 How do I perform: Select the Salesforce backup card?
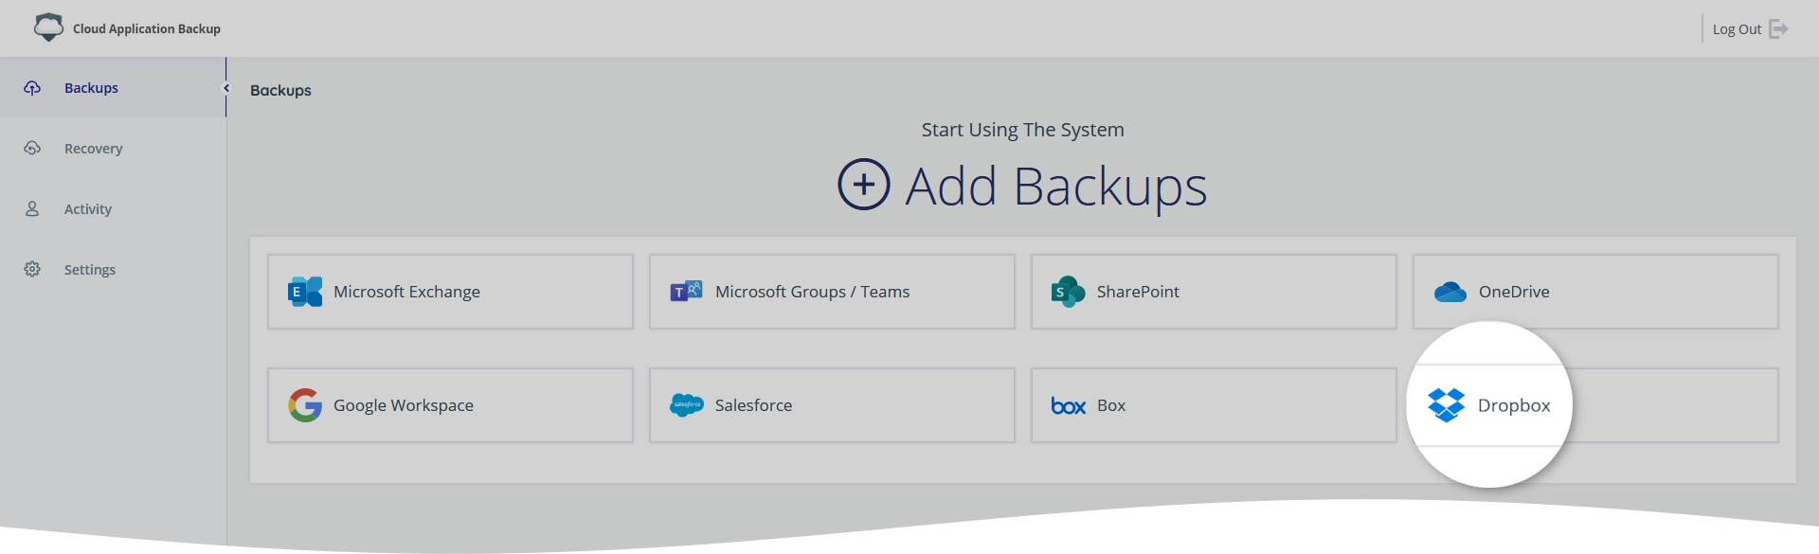click(x=832, y=405)
